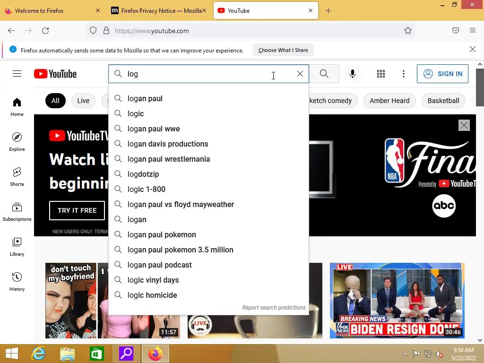Click the page vertical scrollbar thumb
484x363 pixels.
480,87
